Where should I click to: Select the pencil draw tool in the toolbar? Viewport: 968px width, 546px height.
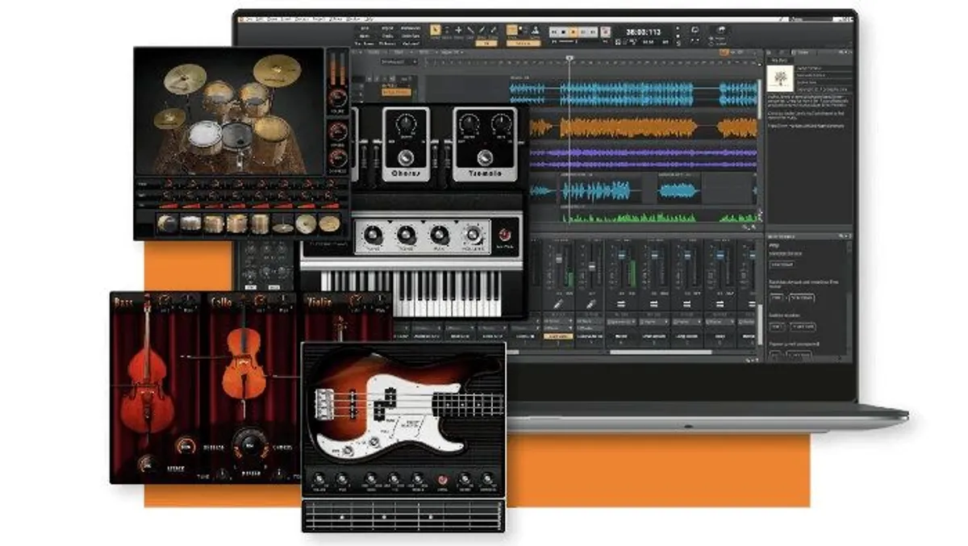tap(482, 30)
